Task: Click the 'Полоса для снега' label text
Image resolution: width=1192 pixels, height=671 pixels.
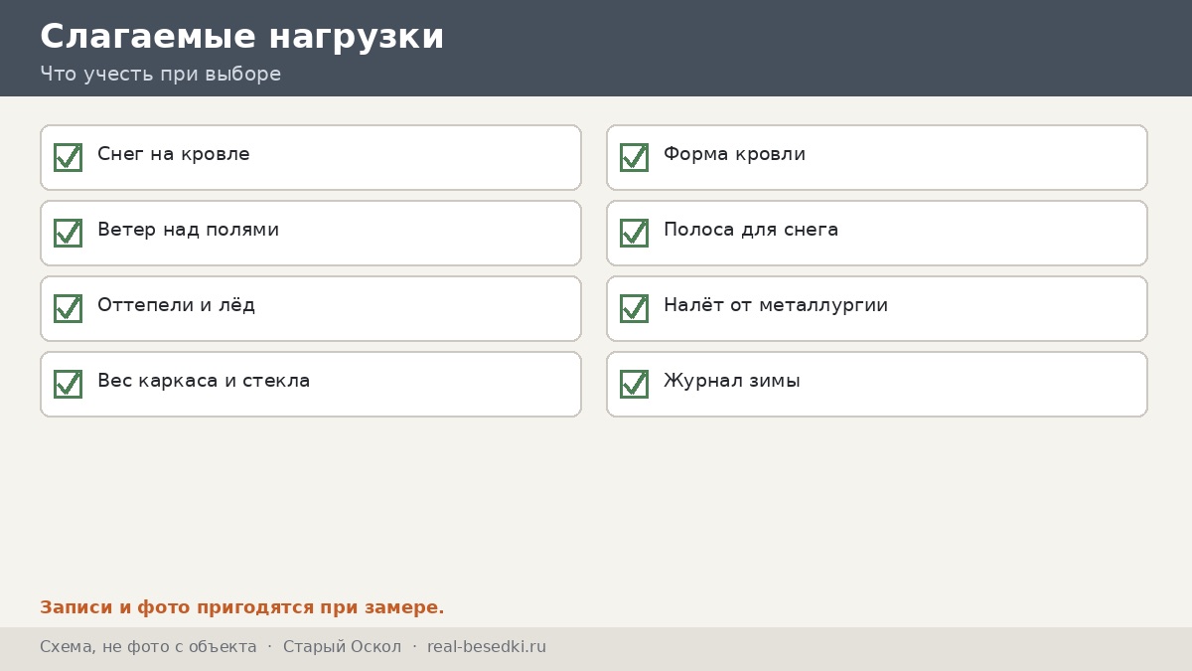Action: point(751,230)
